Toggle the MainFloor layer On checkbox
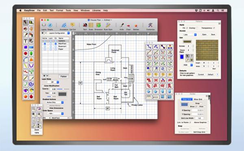This screenshot has width=244, height=151. click(x=56, y=44)
